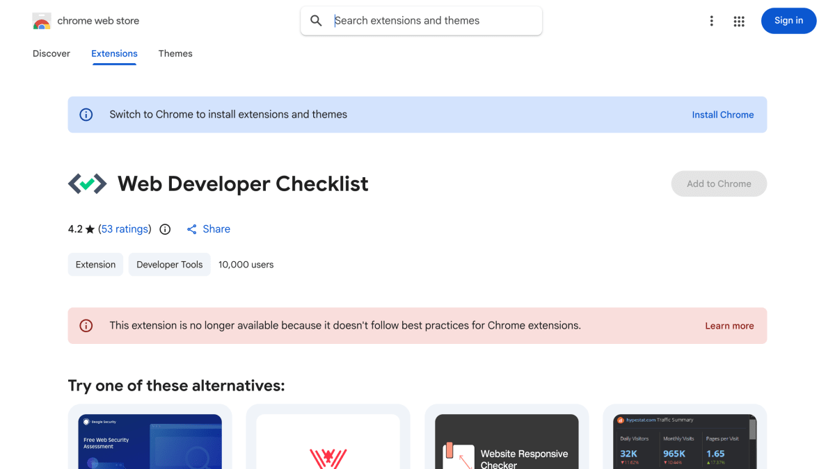
Task: Open the Website Responsive Checker thumbnail
Action: pyautogui.click(x=507, y=441)
